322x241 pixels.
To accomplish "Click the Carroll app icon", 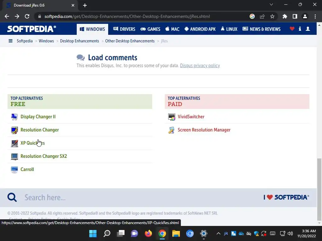I will [14, 169].
